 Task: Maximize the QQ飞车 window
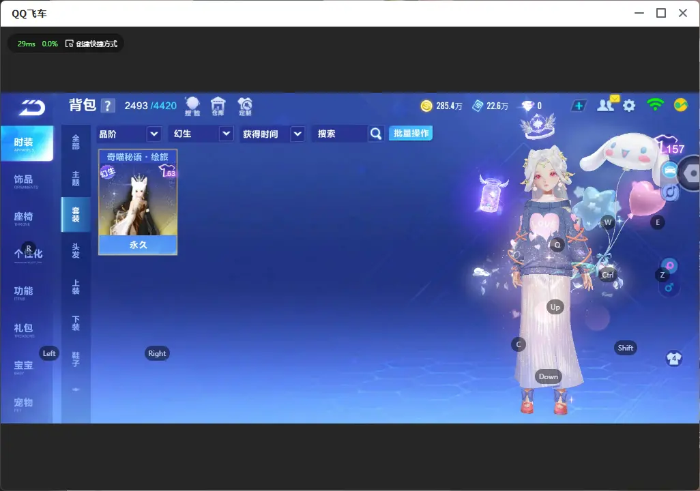(x=661, y=13)
